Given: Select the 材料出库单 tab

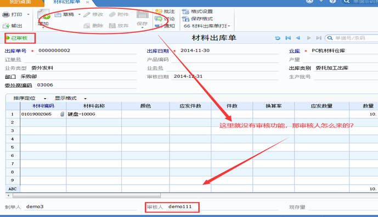Looking at the screenshot, I should (x=66, y=2).
